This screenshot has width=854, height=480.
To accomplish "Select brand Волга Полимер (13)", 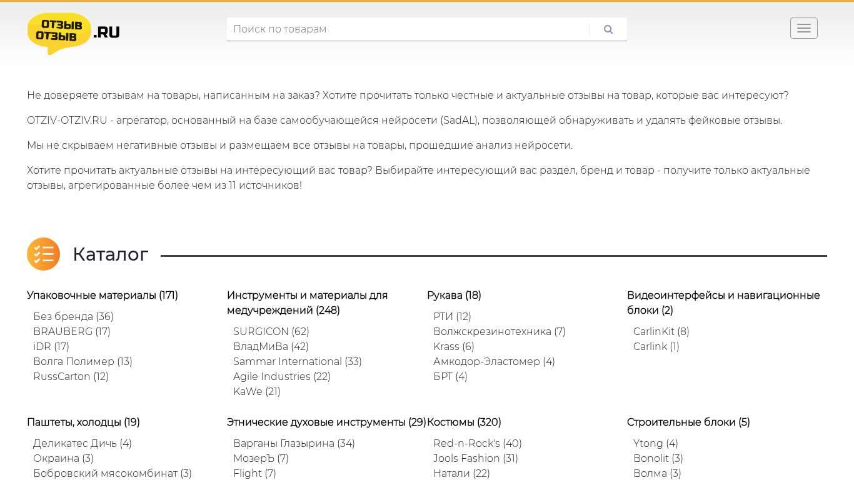I will [x=83, y=361].
